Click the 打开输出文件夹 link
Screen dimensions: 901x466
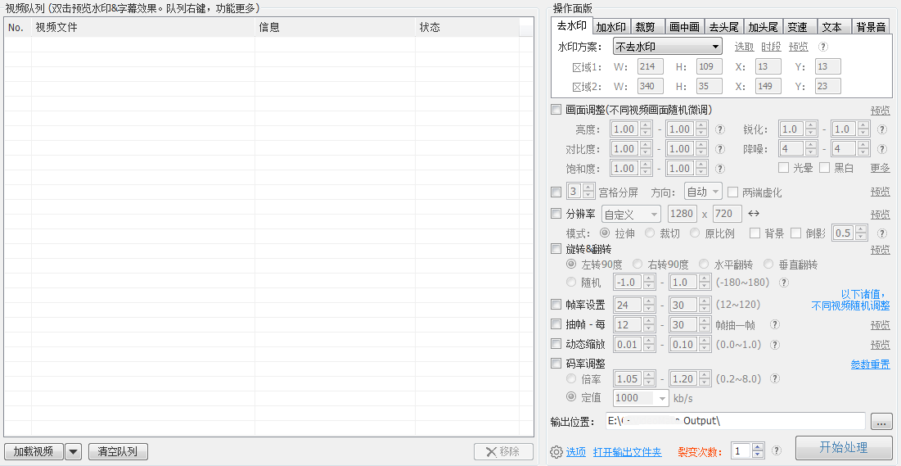tap(627, 452)
